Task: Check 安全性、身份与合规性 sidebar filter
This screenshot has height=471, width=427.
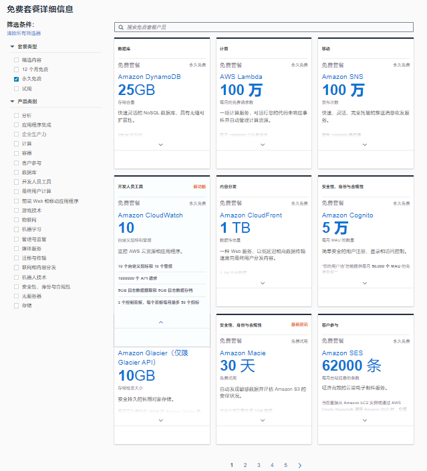Action: click(x=17, y=287)
